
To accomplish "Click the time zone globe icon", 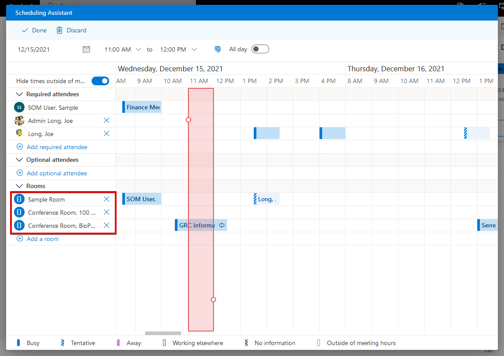I will 218,49.
